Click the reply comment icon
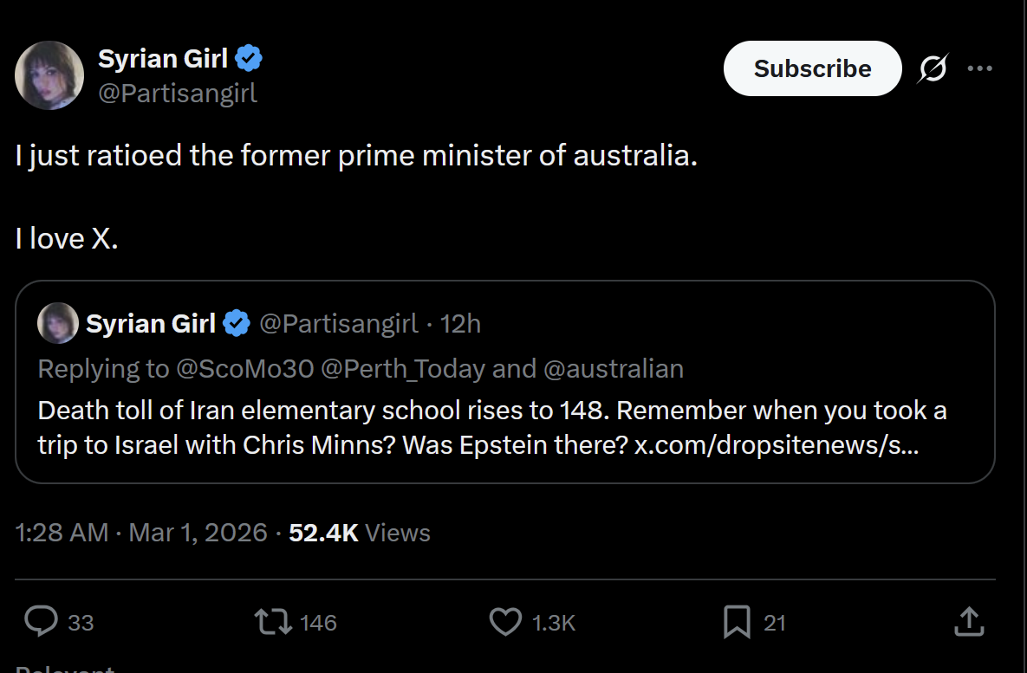This screenshot has height=673, width=1027. coord(41,621)
